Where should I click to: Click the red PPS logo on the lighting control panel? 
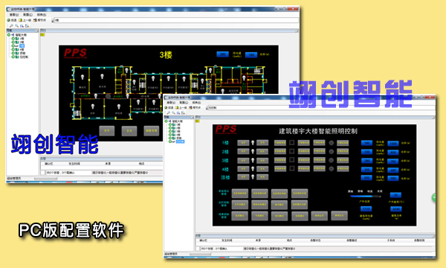pyautogui.click(x=226, y=129)
